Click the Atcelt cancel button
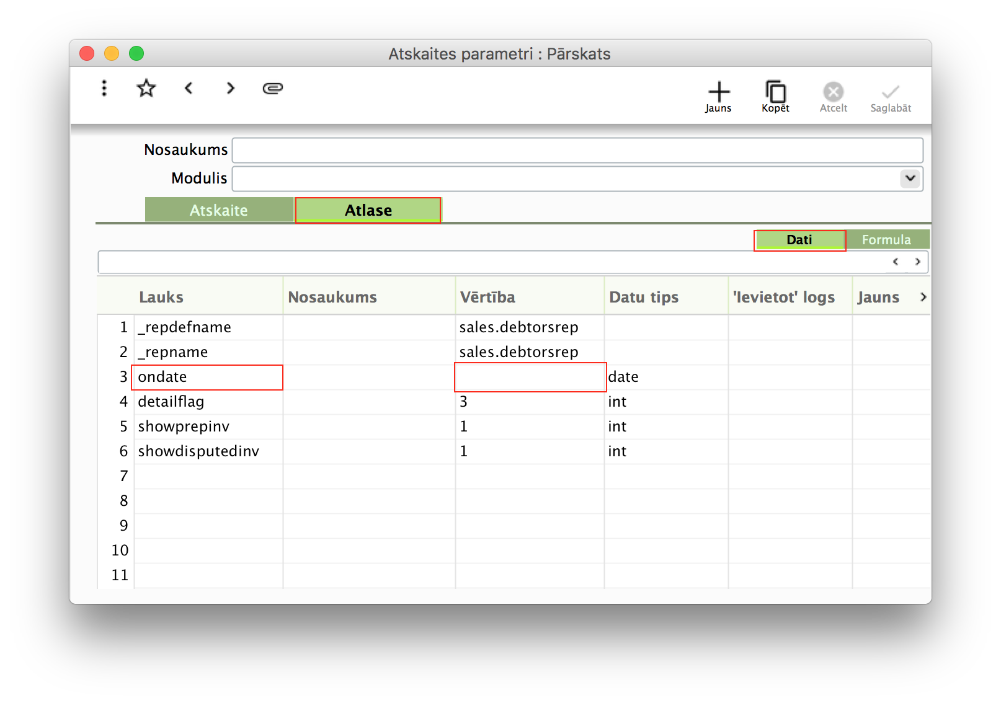This screenshot has height=703, width=1001. [834, 97]
